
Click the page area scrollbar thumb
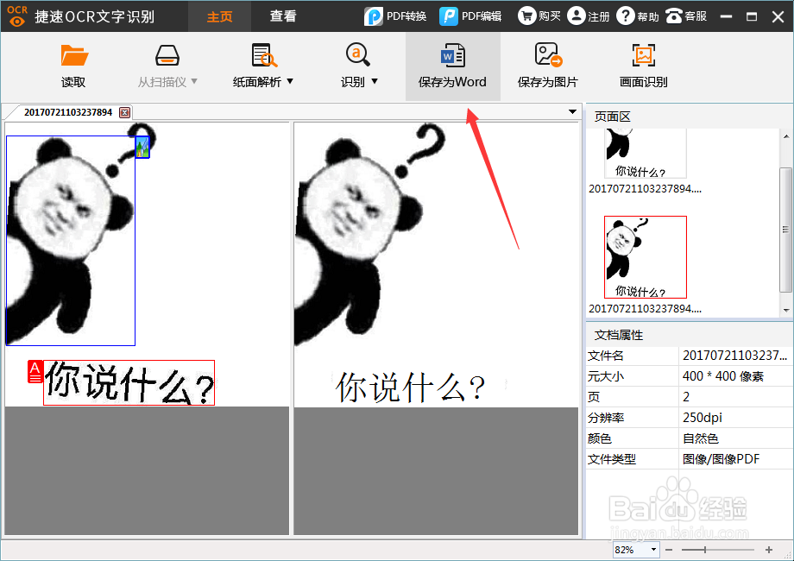click(785, 230)
